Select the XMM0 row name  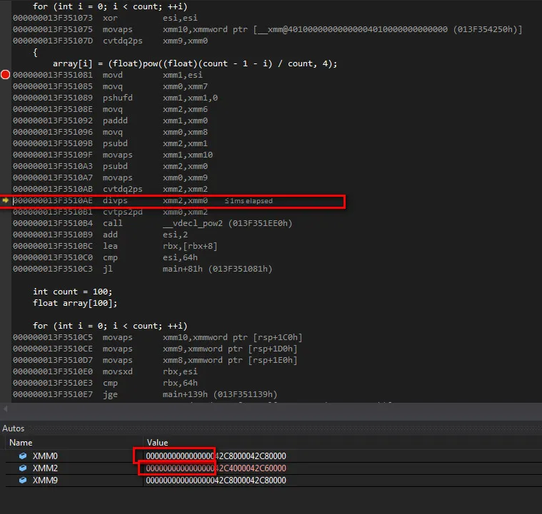(45, 456)
